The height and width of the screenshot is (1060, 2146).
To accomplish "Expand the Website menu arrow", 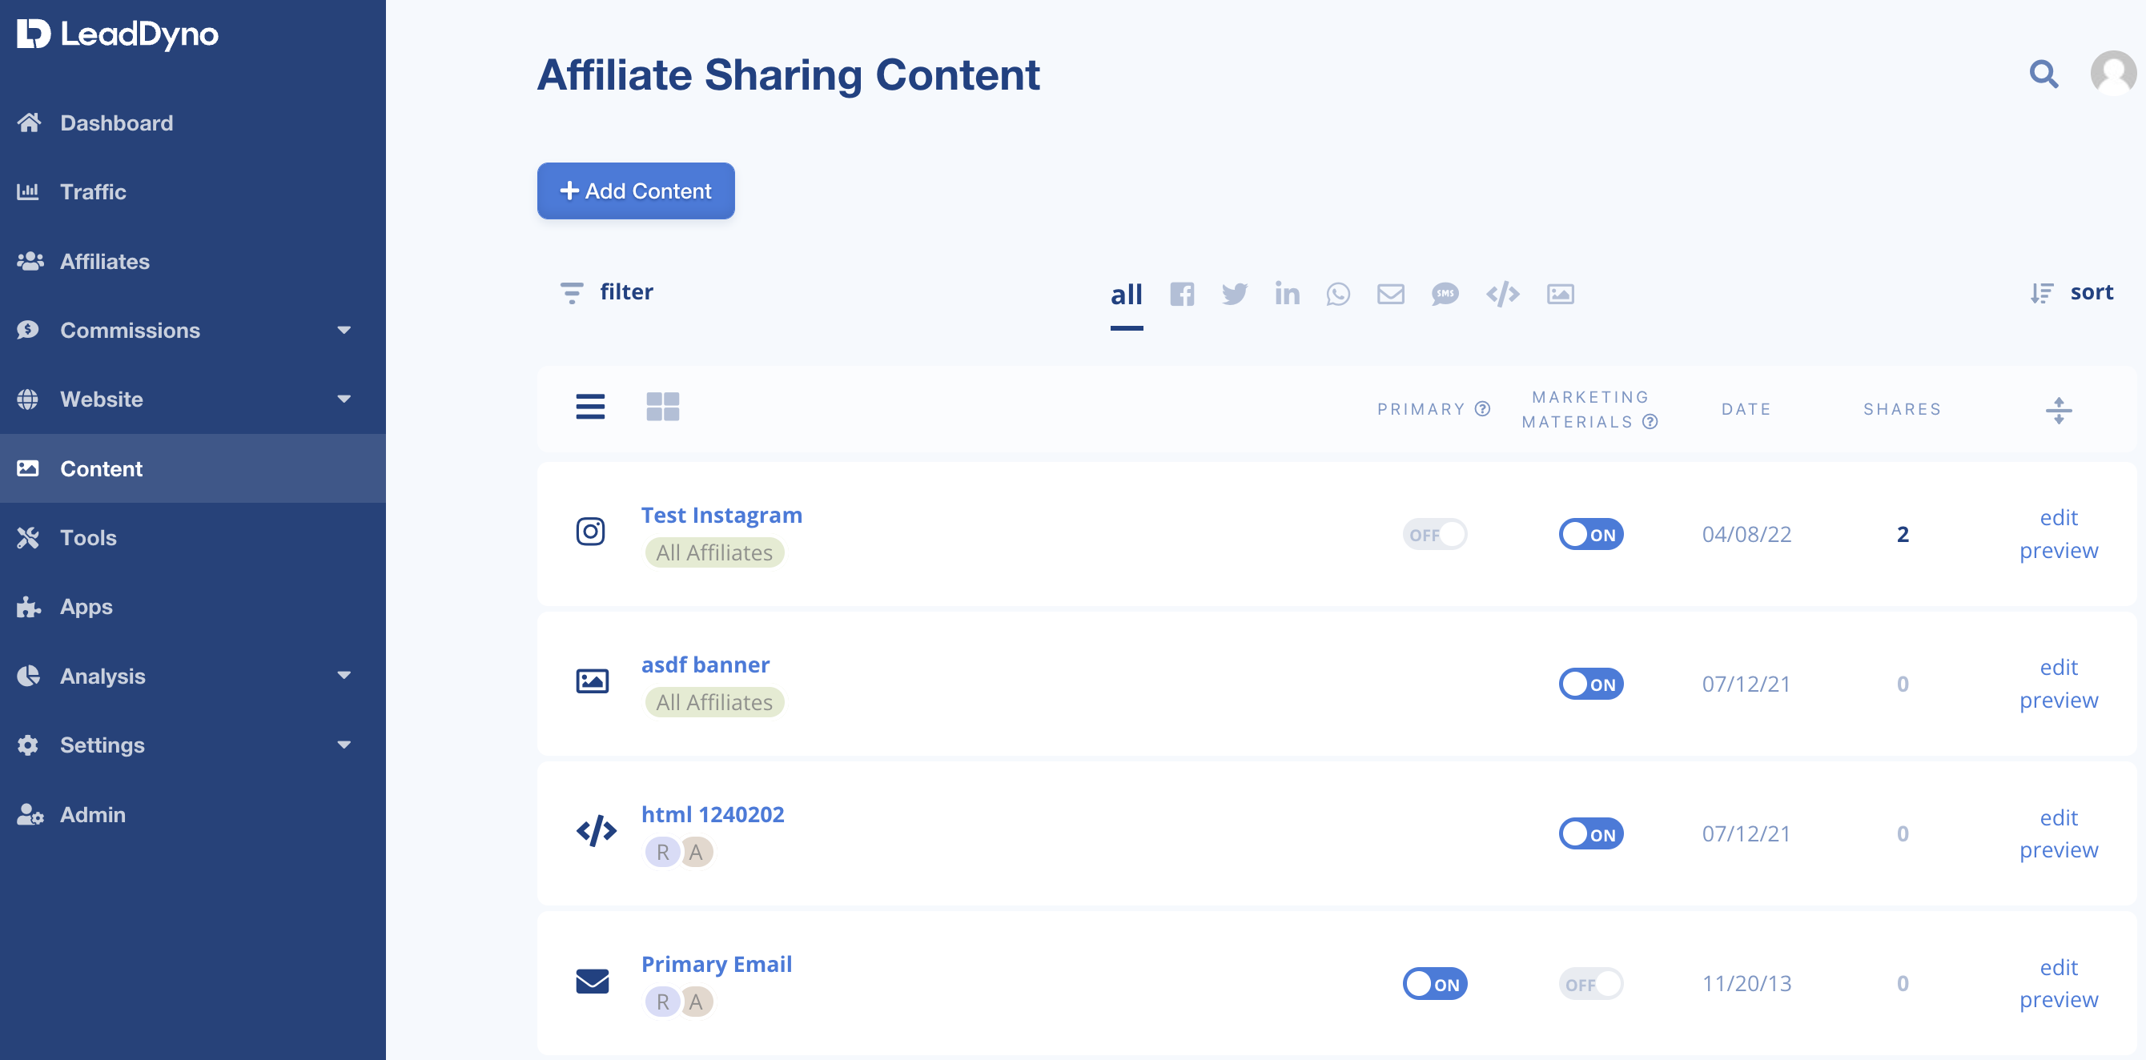I will (344, 400).
